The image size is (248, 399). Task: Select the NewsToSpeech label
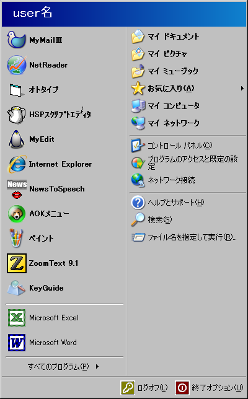(57, 189)
